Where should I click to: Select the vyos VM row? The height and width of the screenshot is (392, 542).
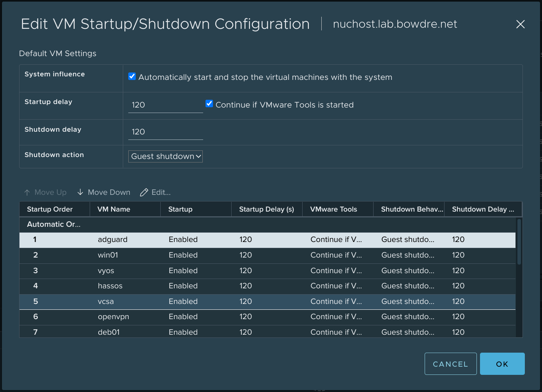[x=267, y=271]
